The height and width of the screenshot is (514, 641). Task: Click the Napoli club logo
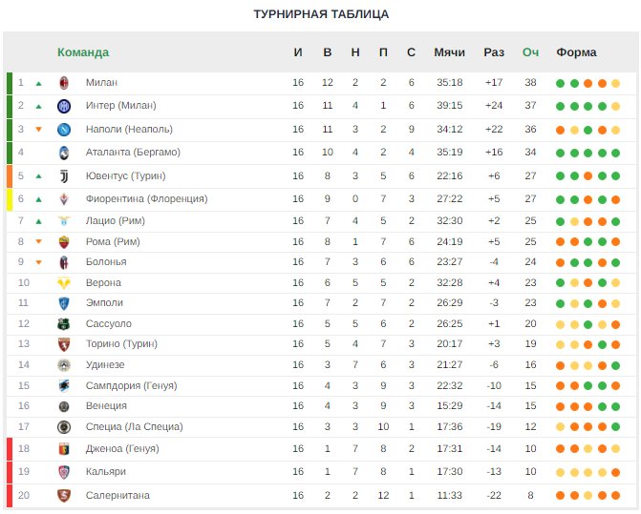(x=64, y=130)
